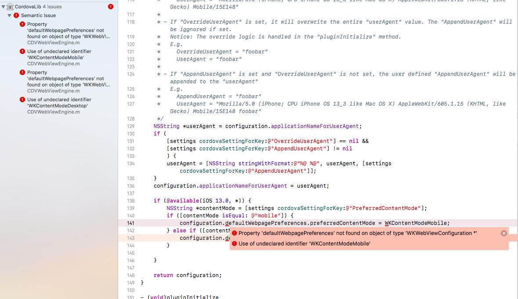Click line number 138 in the gutter
Screen dimensions: 518x299
[x=130, y=201]
